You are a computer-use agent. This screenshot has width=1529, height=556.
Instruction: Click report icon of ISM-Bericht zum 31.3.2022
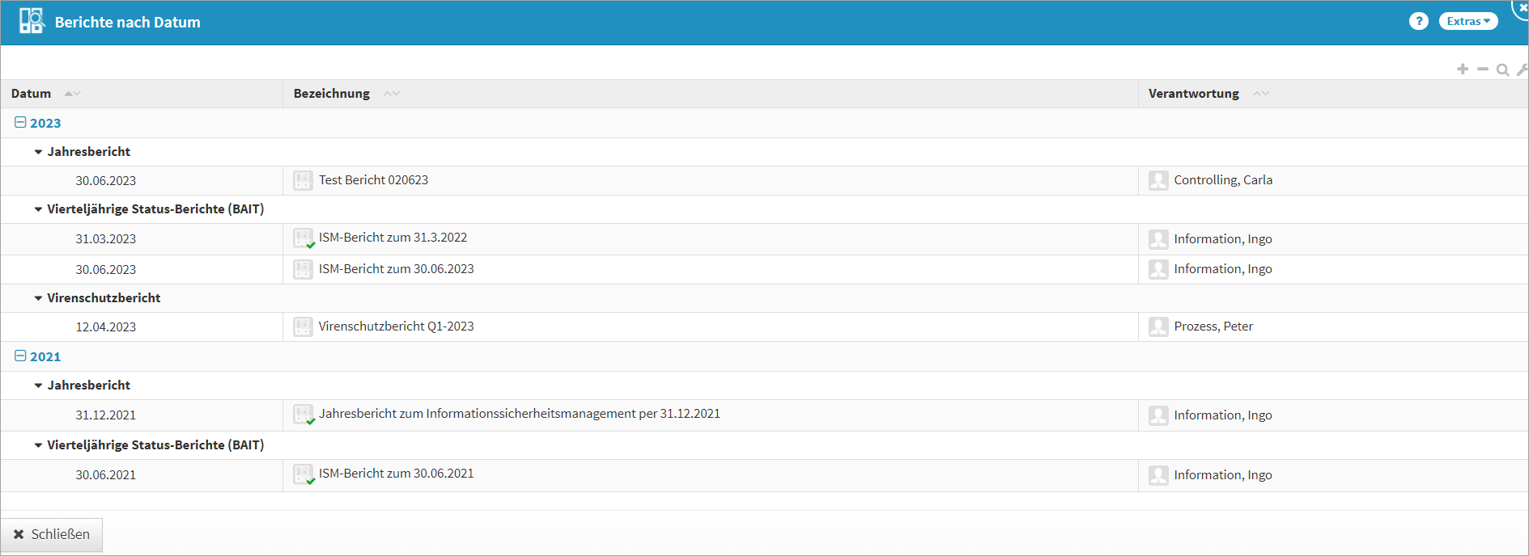point(303,238)
